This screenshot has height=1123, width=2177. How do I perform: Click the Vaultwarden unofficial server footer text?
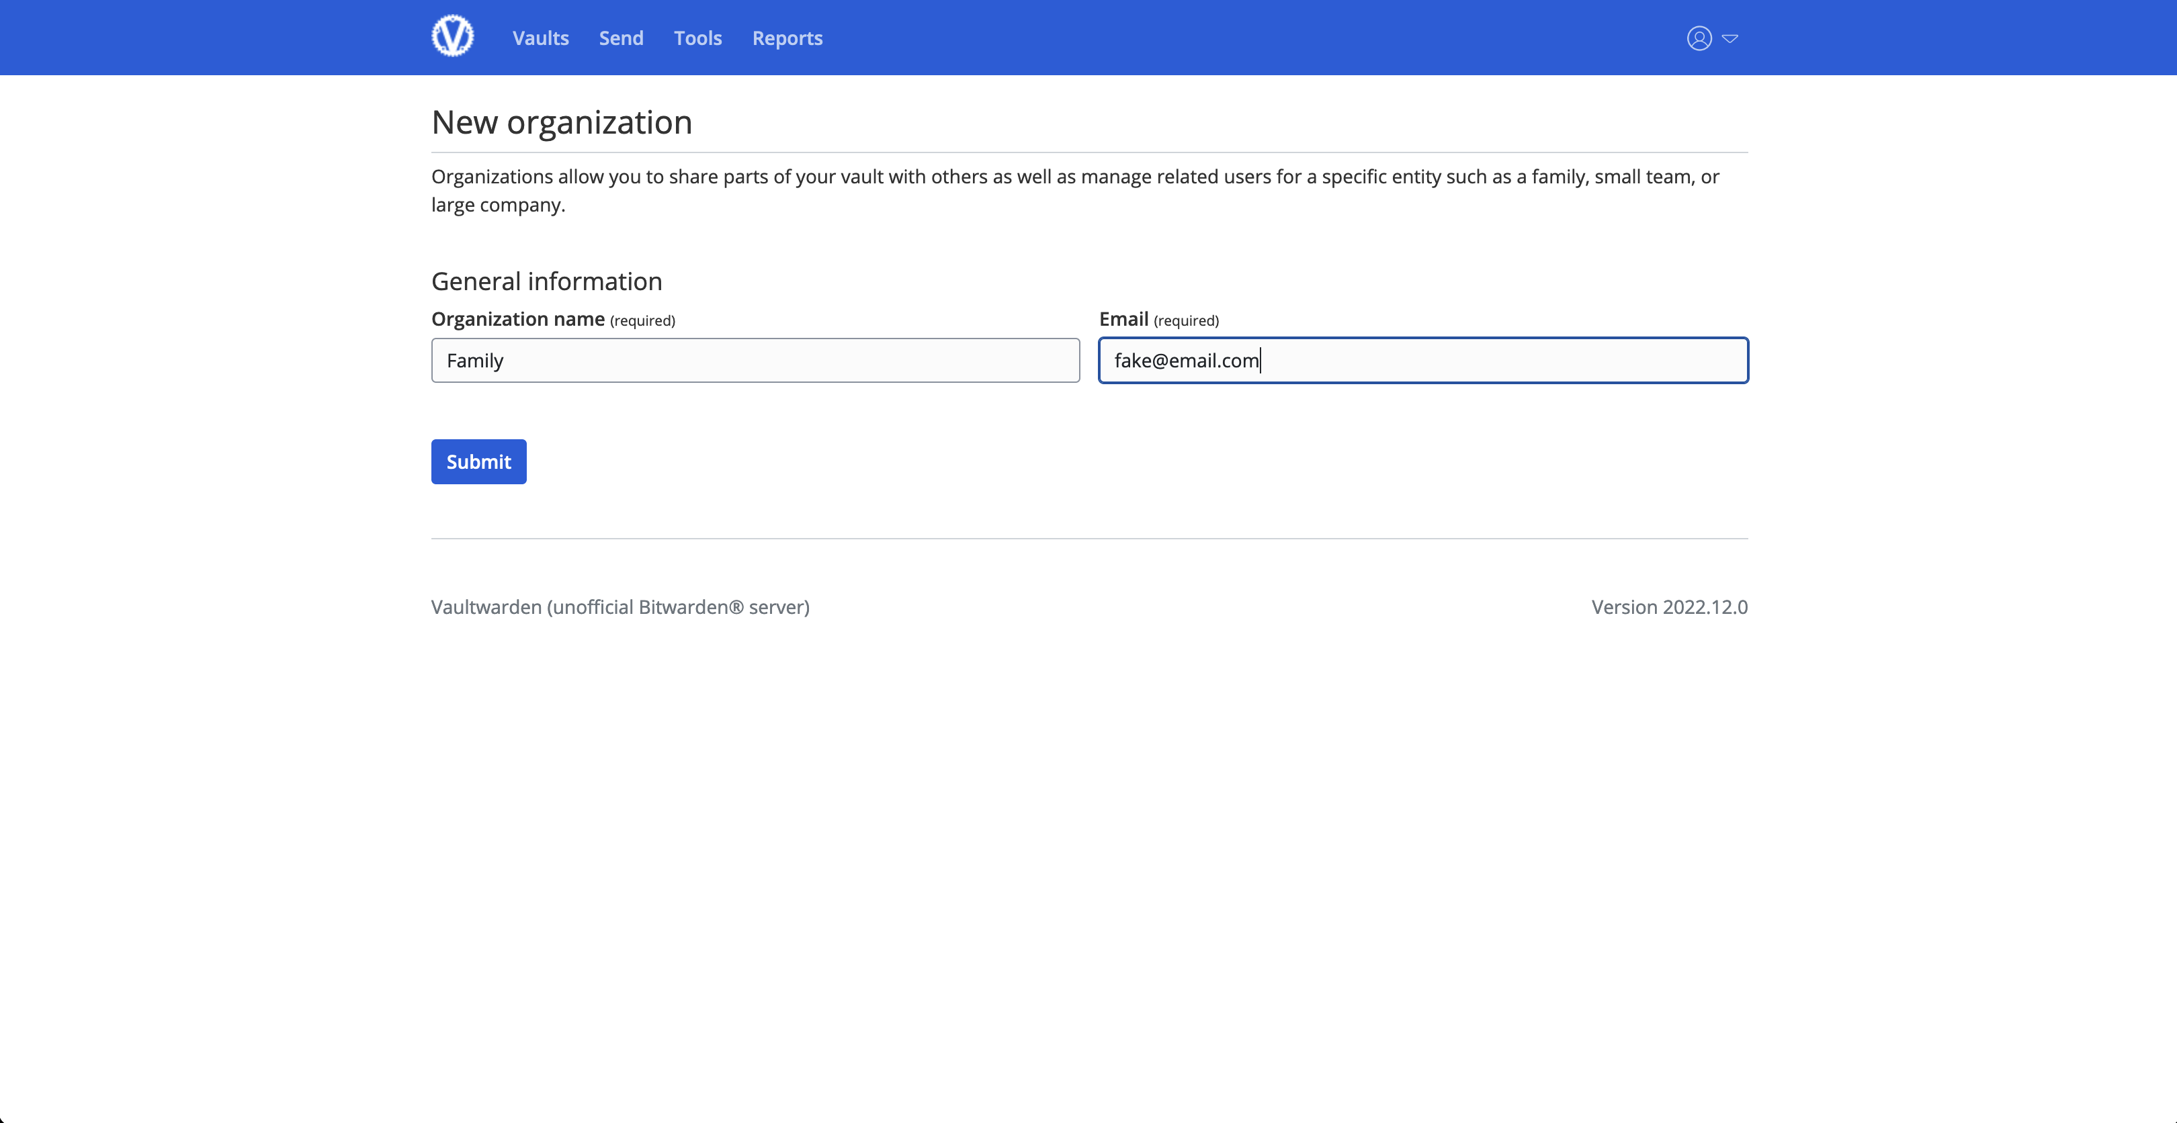point(620,607)
